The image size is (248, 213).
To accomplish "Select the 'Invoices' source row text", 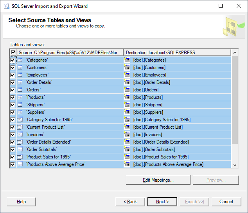I will click(x=35, y=135).
